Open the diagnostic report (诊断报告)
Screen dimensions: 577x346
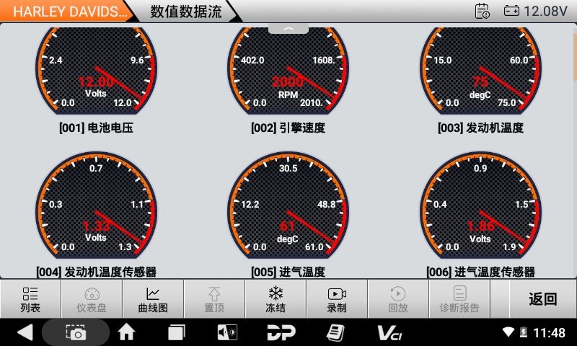click(459, 299)
